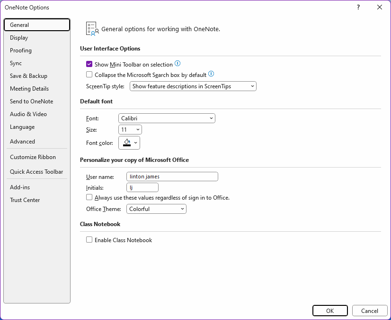Click the Search box collapse info icon
Viewport: 391px width, 320px height.
coord(211,74)
